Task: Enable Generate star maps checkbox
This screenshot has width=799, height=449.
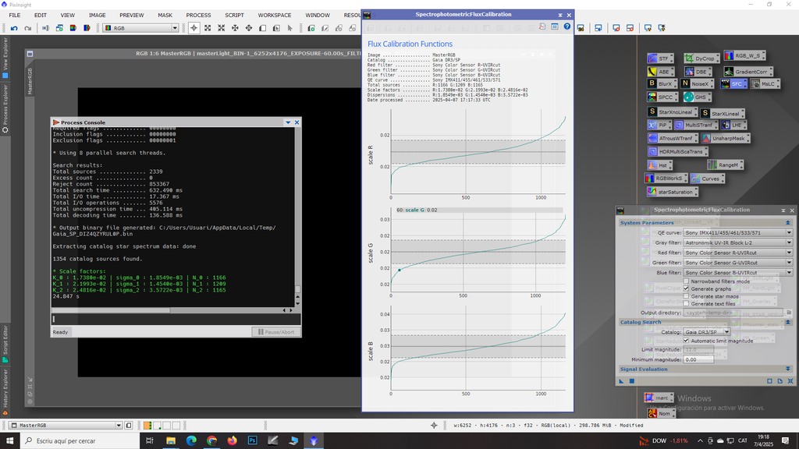Action: pyautogui.click(x=686, y=295)
